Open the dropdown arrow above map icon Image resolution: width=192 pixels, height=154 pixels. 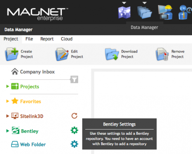pos(124,3)
